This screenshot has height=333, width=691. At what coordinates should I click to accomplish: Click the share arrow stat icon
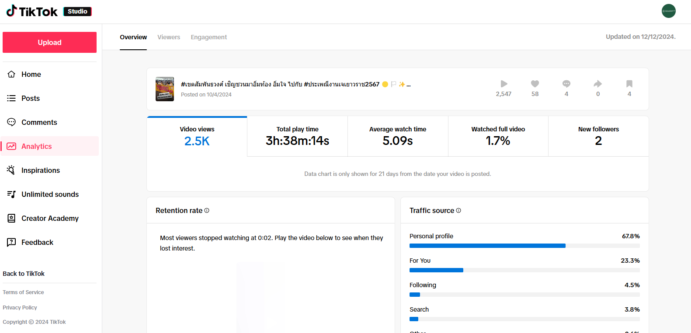(598, 84)
